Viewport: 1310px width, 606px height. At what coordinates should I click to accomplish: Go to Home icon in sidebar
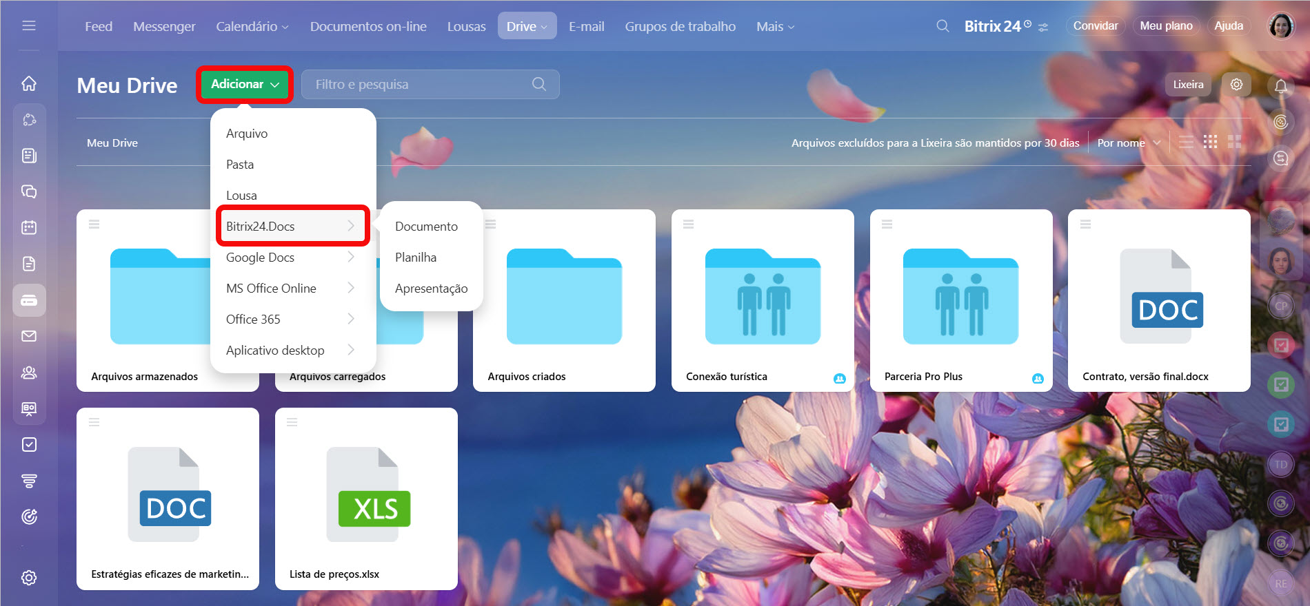point(29,83)
